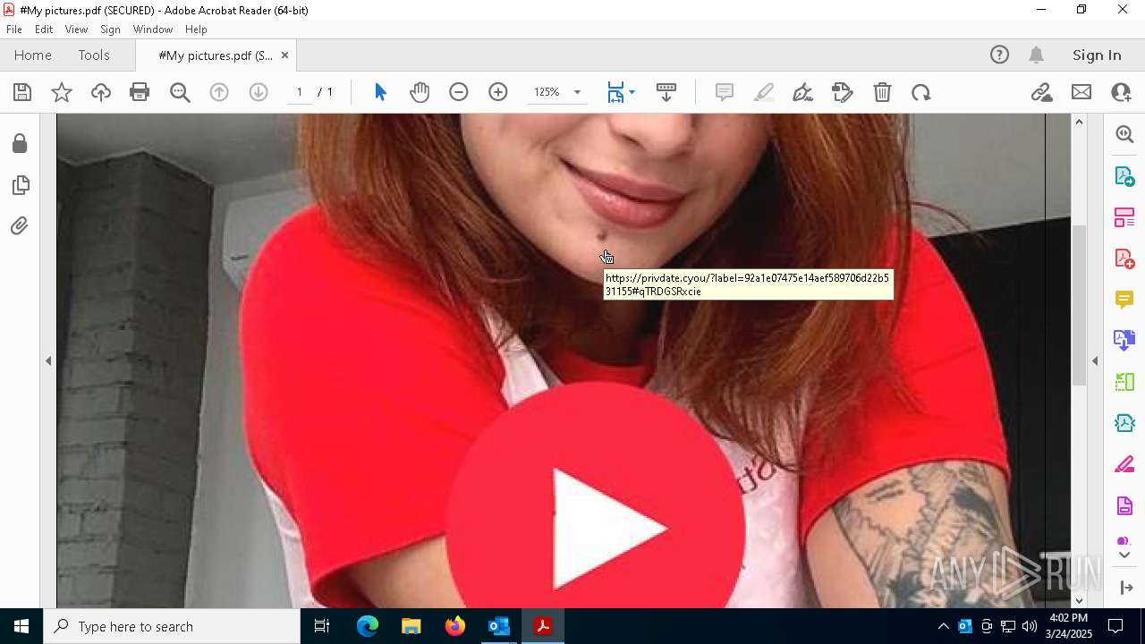This screenshot has width=1145, height=644.
Task: Go to previous page arrow
Action: point(219,92)
